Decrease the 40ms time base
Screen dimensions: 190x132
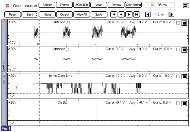click(147, 15)
